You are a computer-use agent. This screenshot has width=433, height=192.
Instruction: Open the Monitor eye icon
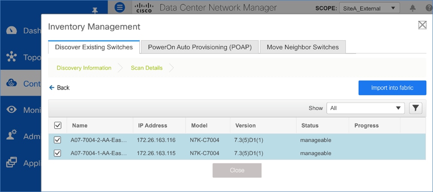pos(12,109)
